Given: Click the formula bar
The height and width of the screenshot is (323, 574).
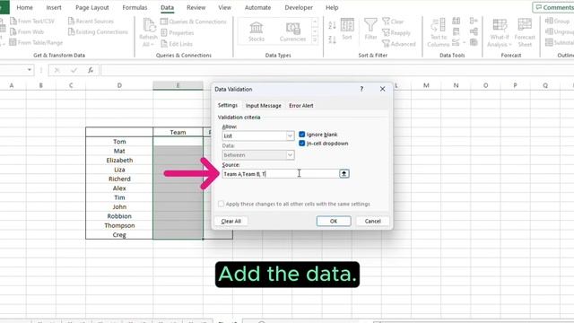Looking at the screenshot, I should click(337, 70).
